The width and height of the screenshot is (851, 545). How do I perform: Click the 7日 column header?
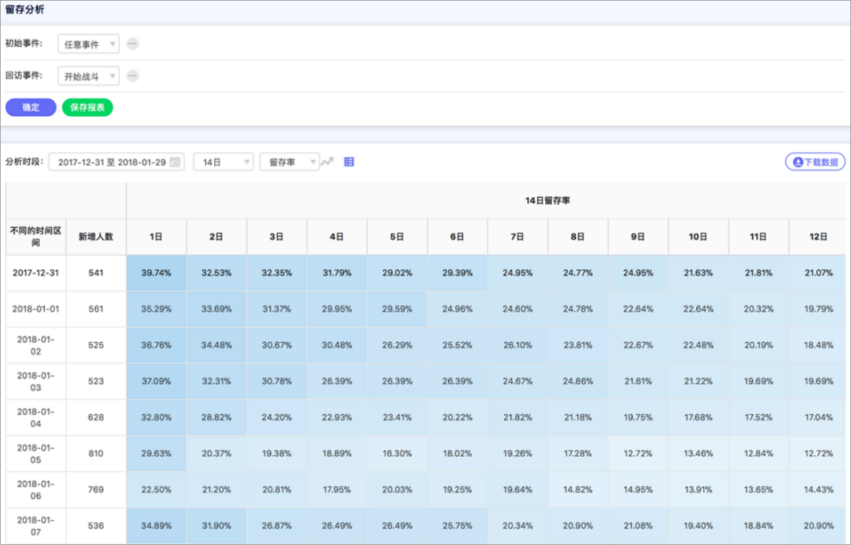pyautogui.click(x=518, y=236)
